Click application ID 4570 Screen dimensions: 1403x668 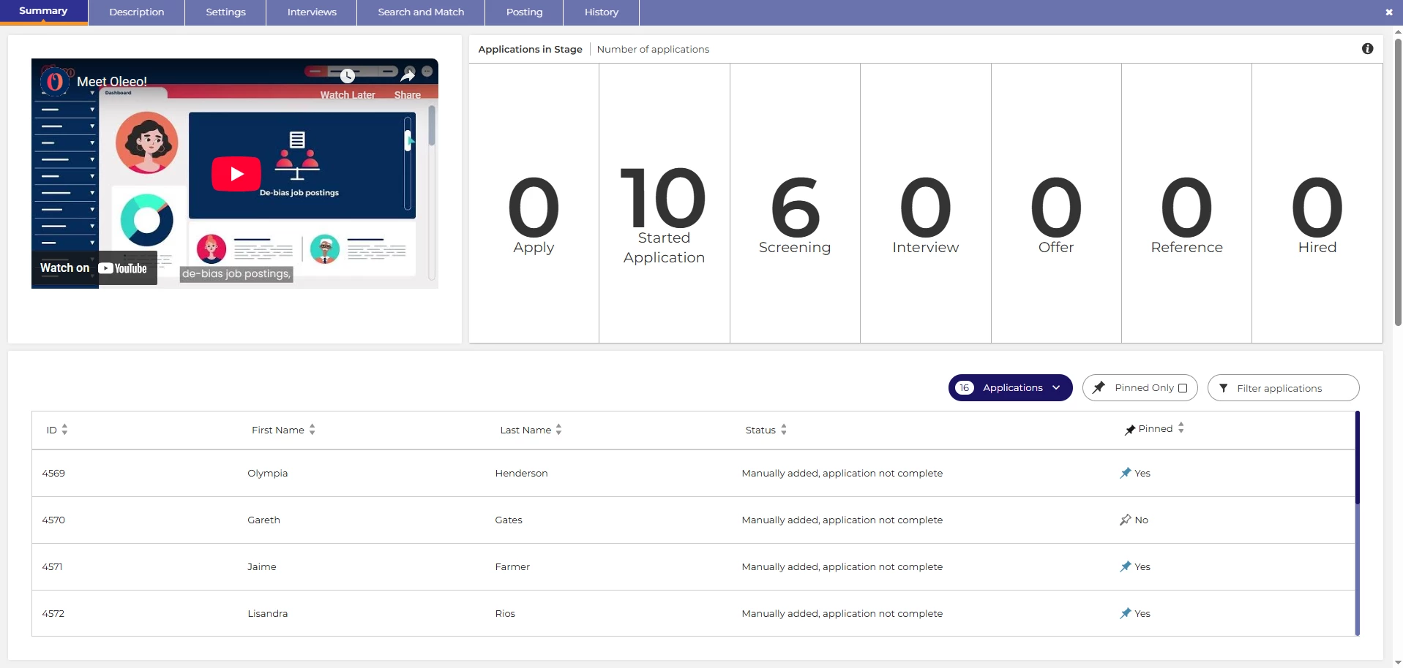click(53, 520)
